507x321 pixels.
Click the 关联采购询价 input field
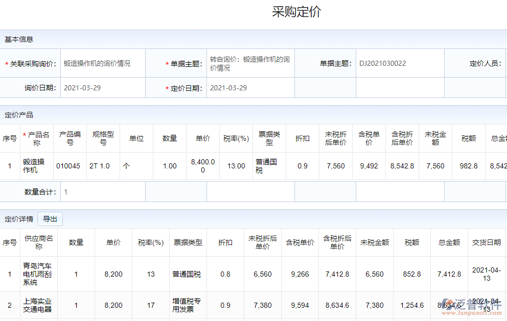[x=102, y=63]
